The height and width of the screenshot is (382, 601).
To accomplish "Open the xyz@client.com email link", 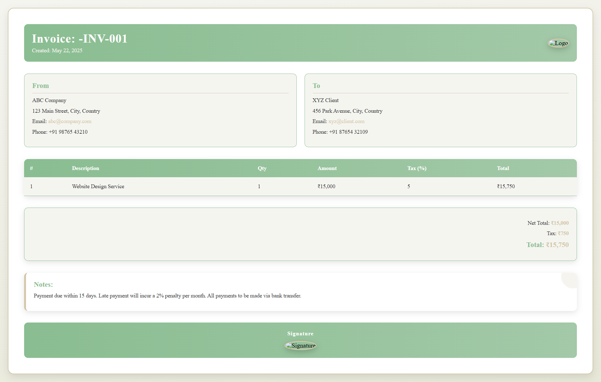I will point(346,121).
